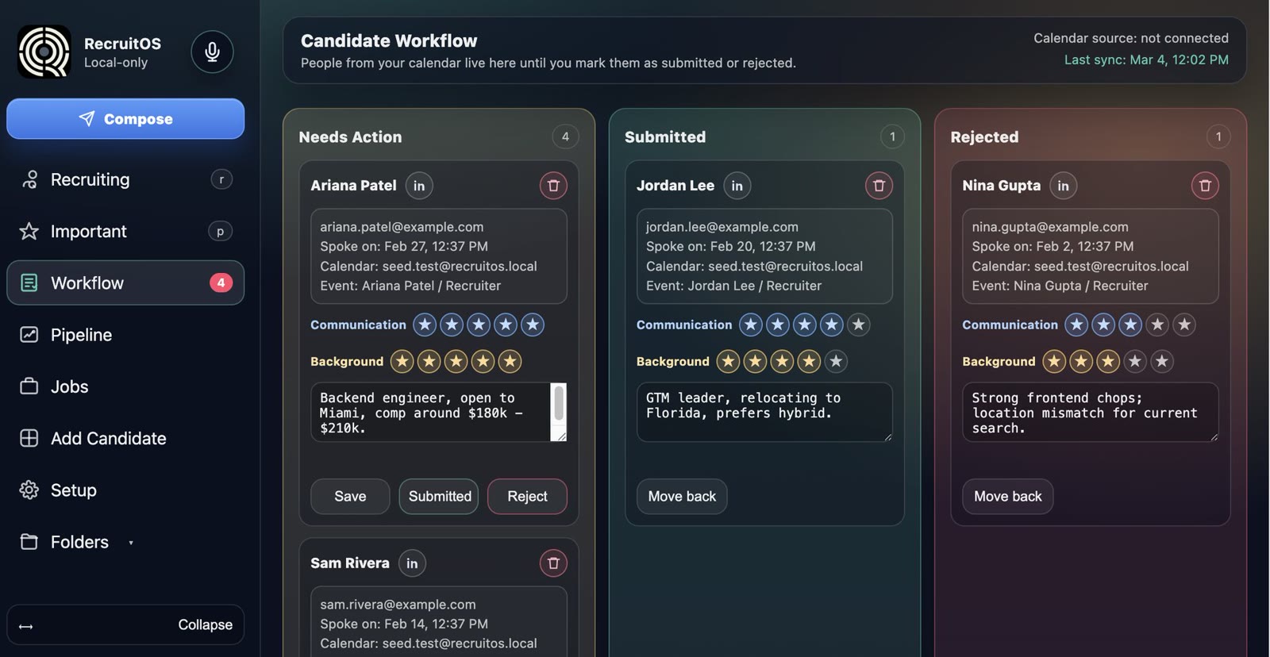The image size is (1270, 657).
Task: Click jordan.lee@example.com email text
Action: (722, 227)
